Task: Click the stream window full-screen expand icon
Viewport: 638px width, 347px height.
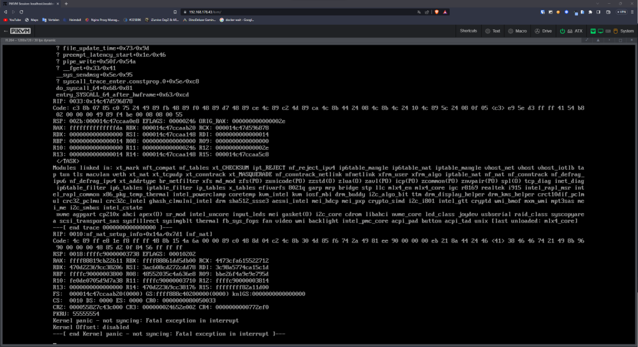Action: pyautogui.click(x=587, y=40)
